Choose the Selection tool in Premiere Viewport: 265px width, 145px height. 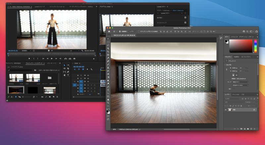(64, 65)
